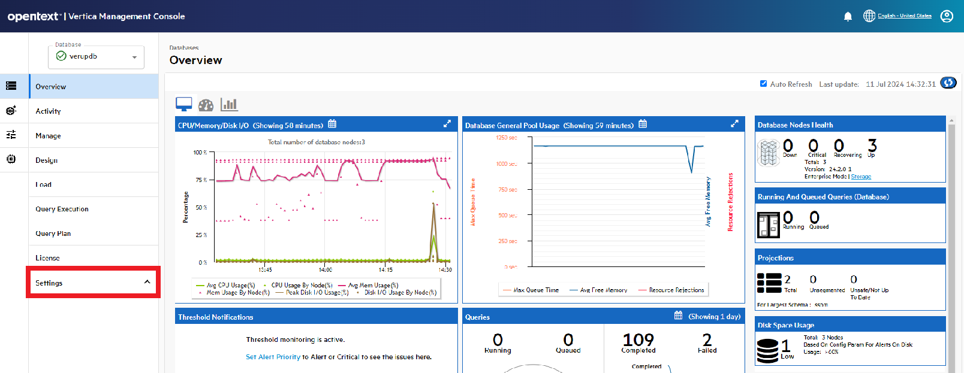Viewport: 964px width, 373px height.
Task: Open the language globe icon
Action: click(x=869, y=16)
